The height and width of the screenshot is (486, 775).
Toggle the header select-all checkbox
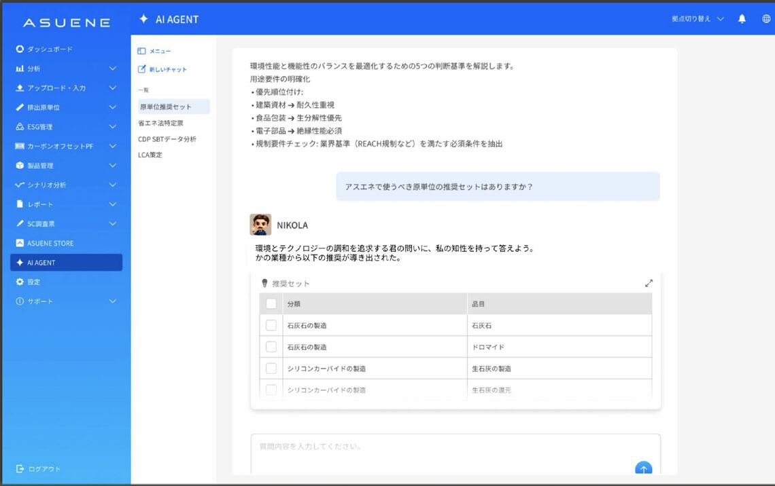[271, 303]
